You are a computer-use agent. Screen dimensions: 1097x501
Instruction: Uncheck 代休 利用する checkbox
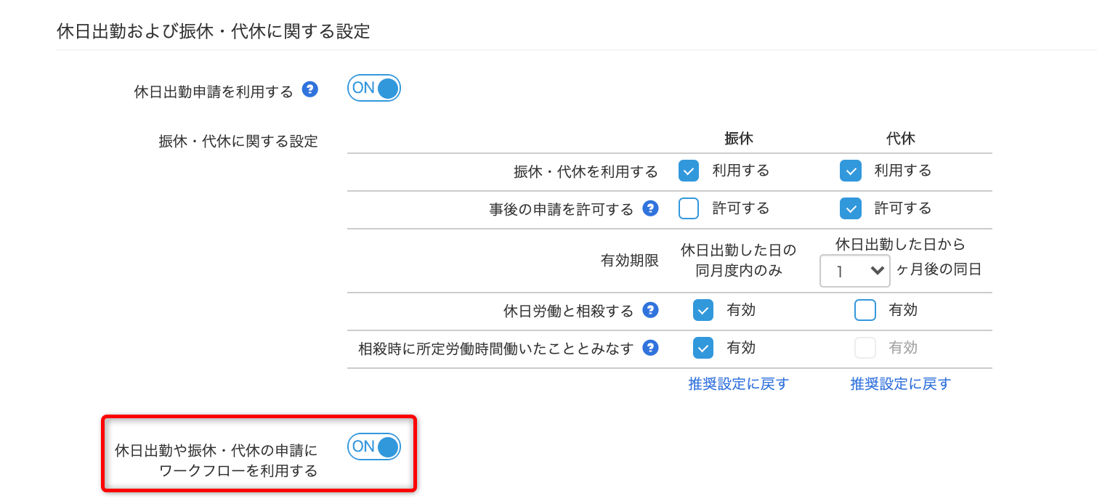(x=851, y=171)
